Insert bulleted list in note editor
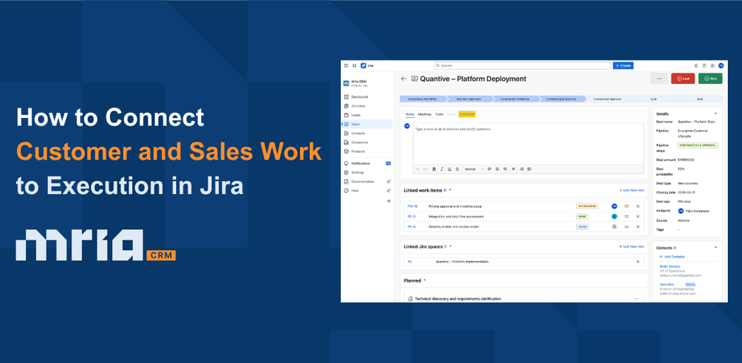The height and width of the screenshot is (363, 742). (x=521, y=169)
